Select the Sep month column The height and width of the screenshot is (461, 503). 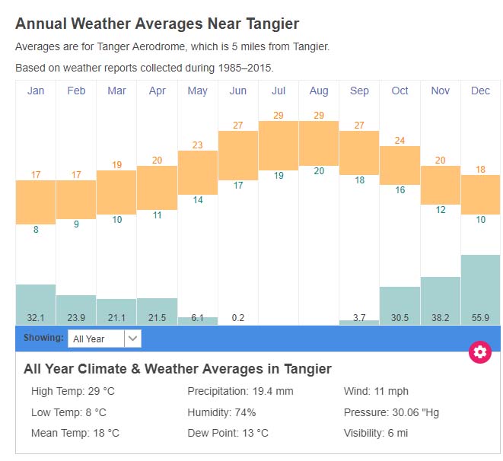pyautogui.click(x=359, y=91)
